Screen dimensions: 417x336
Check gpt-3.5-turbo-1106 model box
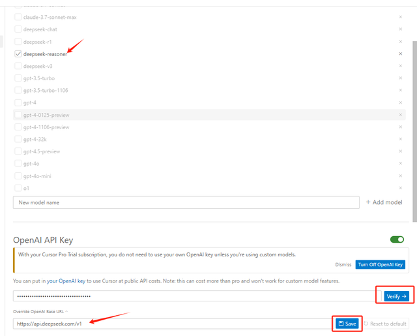click(x=18, y=90)
